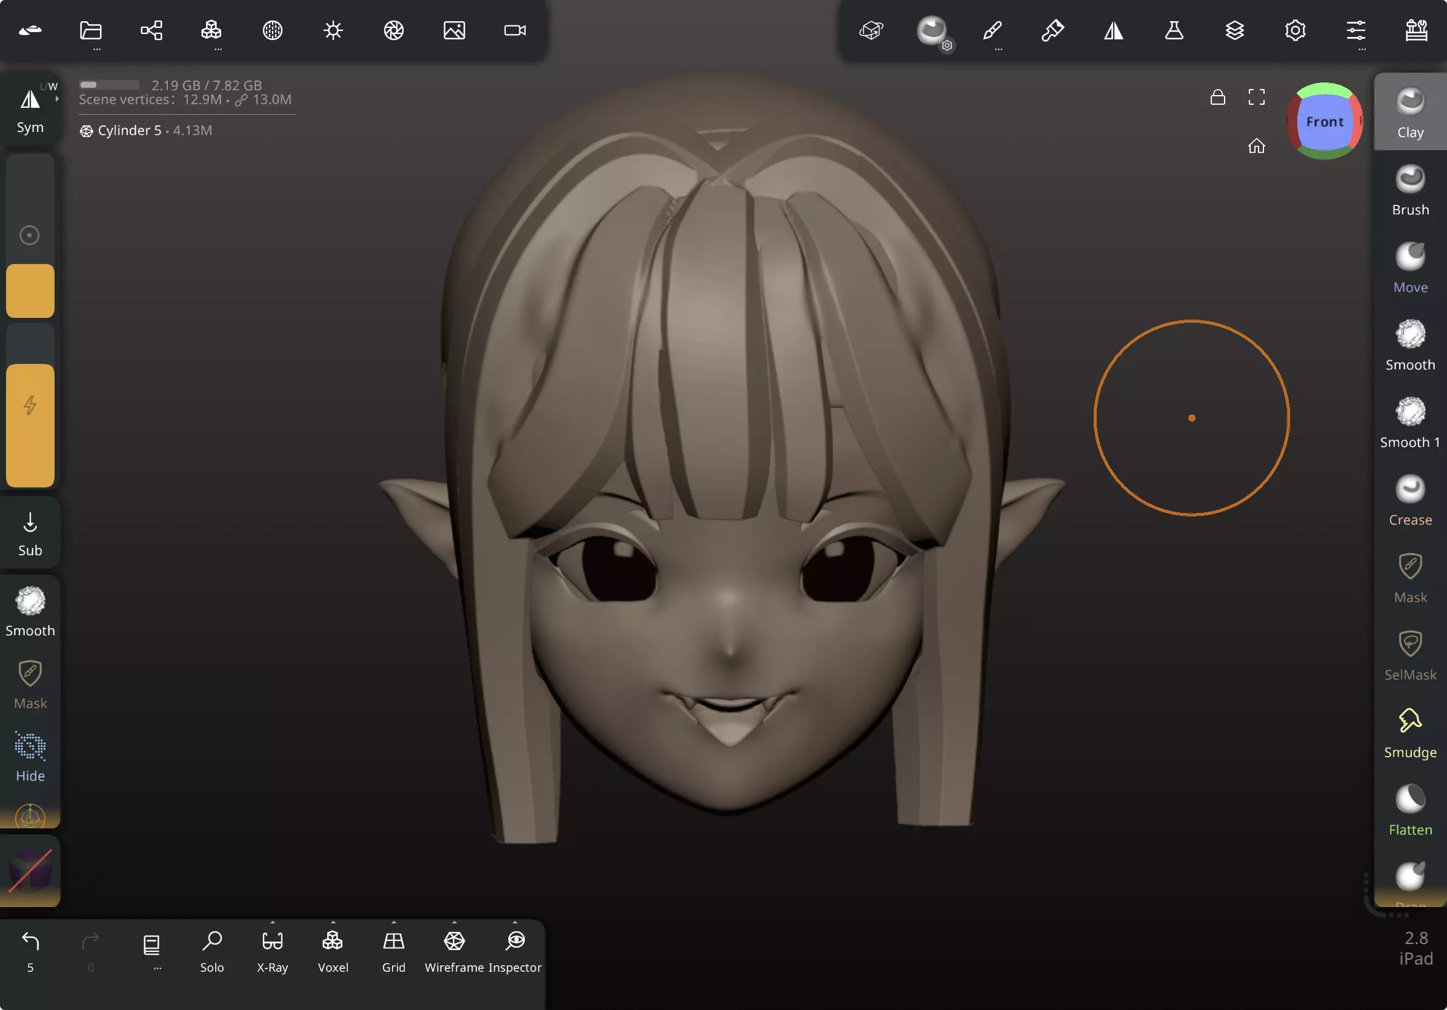Image resolution: width=1447 pixels, height=1010 pixels.
Task: Toggle the Inspector view
Action: (x=515, y=951)
